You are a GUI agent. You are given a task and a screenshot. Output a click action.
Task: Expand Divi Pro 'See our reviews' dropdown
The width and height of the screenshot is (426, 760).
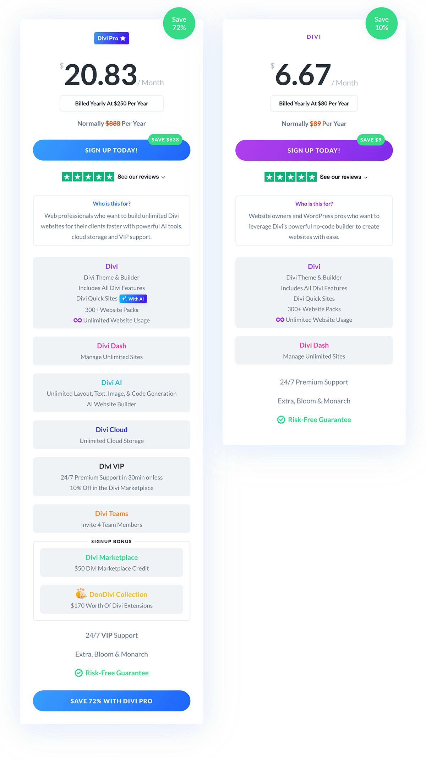pyautogui.click(x=141, y=177)
